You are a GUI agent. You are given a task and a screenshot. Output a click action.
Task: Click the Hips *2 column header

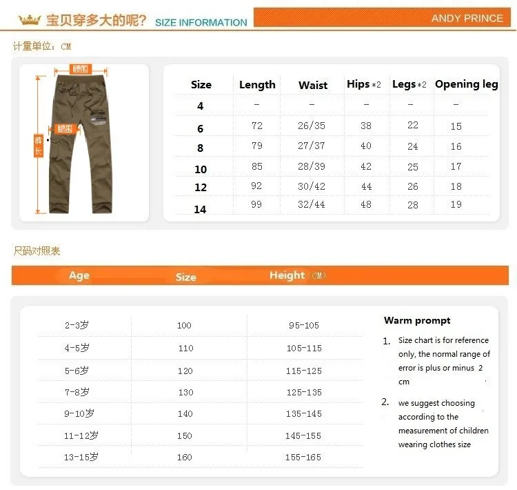tap(364, 84)
